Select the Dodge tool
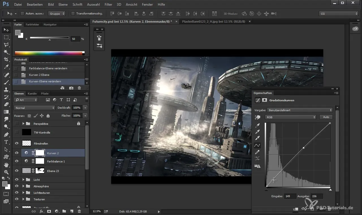 pos(6,127)
